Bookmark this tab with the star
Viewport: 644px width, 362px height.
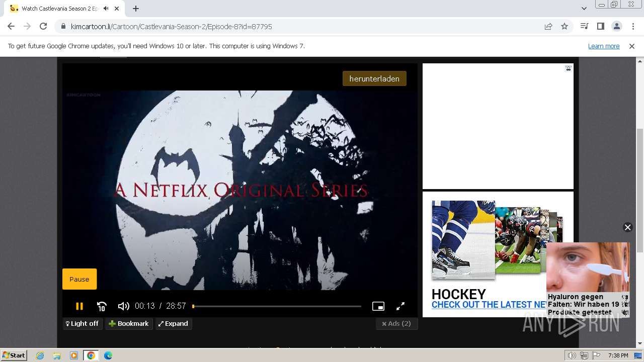[x=565, y=26]
